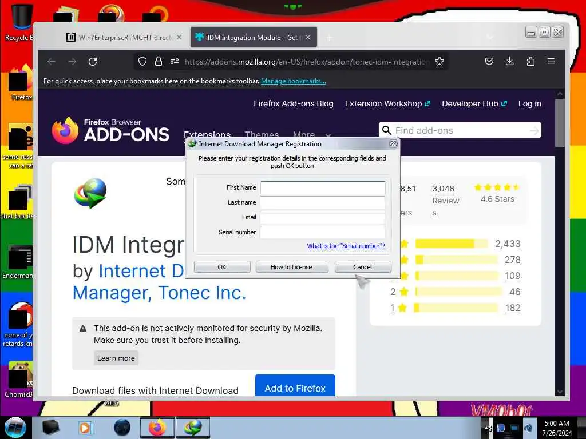Open the list all tabs dropdown arrow
The height and width of the screenshot is (439, 586).
tap(490, 37)
